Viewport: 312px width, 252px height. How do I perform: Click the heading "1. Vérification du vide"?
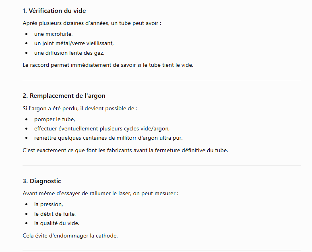coord(54,11)
